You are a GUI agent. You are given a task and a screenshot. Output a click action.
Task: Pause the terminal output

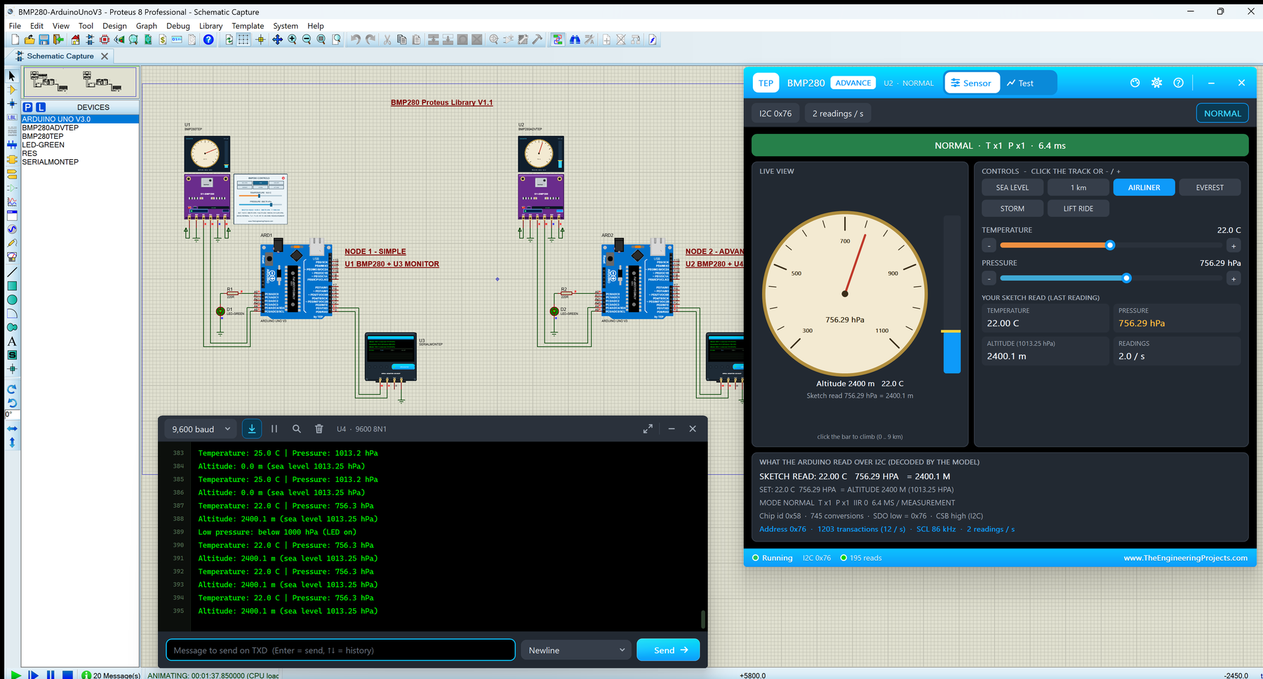point(274,429)
